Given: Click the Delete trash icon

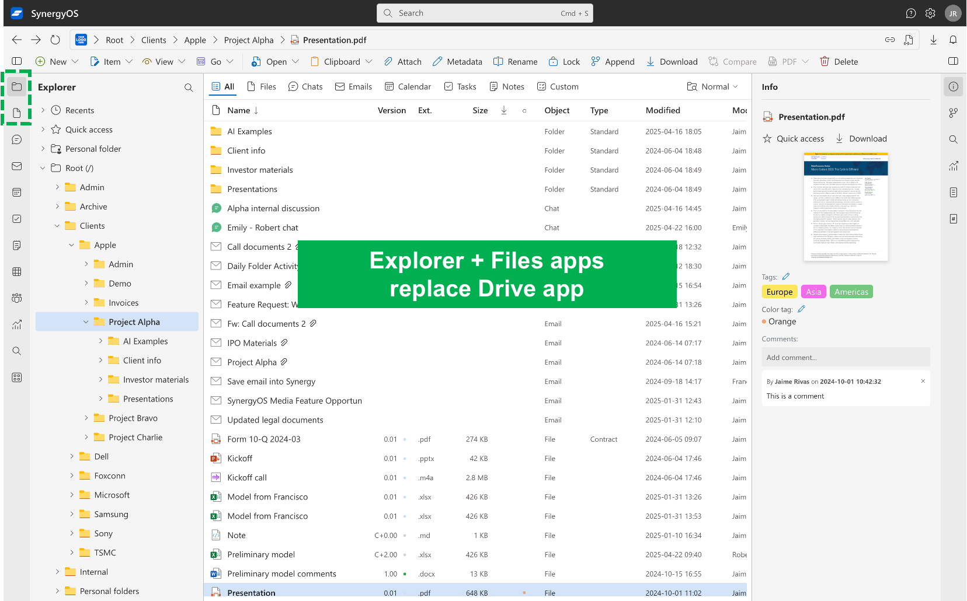Looking at the screenshot, I should tap(825, 62).
